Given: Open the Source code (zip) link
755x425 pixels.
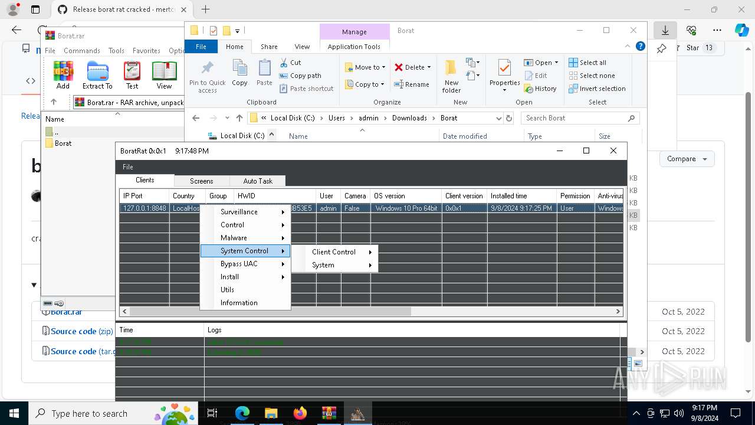Looking at the screenshot, I should click(x=81, y=331).
